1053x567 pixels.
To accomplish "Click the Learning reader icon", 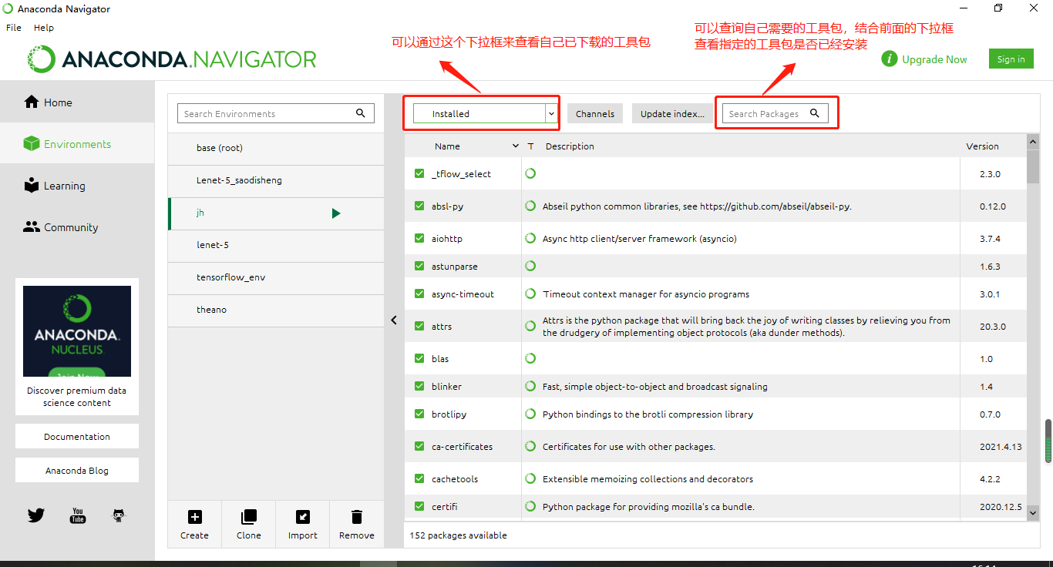I will point(32,185).
